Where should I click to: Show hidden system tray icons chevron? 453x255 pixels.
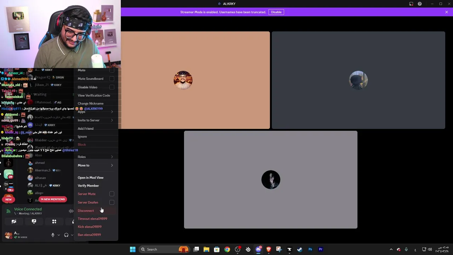pos(391,249)
